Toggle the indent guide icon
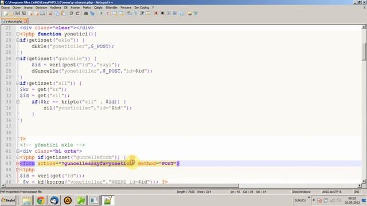The height and width of the screenshot is (206, 367). 142,13
